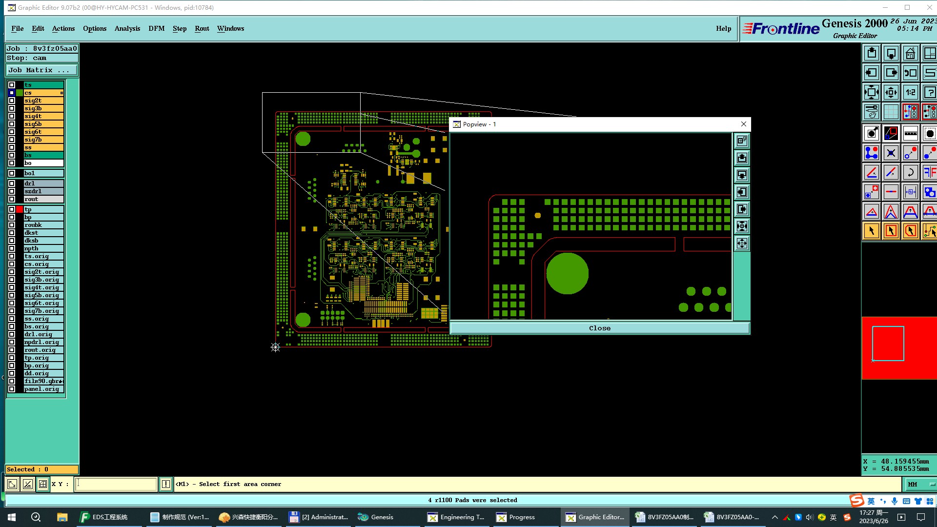Image resolution: width=937 pixels, height=527 pixels.
Task: Select the ruler measure tool icon
Action: (x=910, y=133)
